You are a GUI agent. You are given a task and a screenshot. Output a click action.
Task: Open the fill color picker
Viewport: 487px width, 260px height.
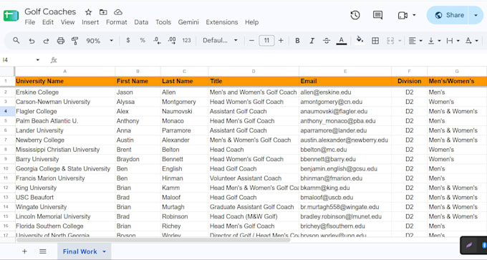pos(360,40)
